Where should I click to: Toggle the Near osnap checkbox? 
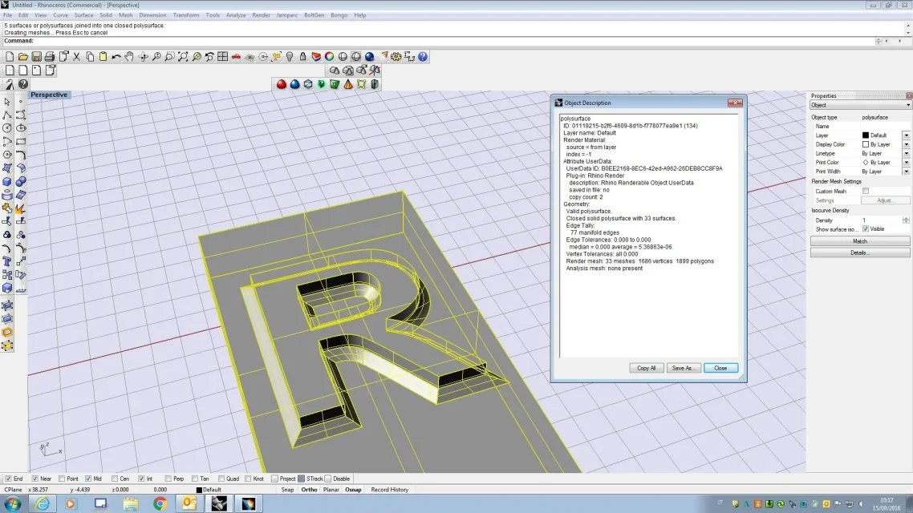tap(35, 479)
